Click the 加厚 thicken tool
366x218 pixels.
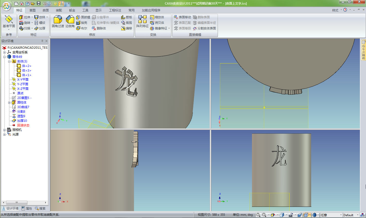tap(40, 28)
